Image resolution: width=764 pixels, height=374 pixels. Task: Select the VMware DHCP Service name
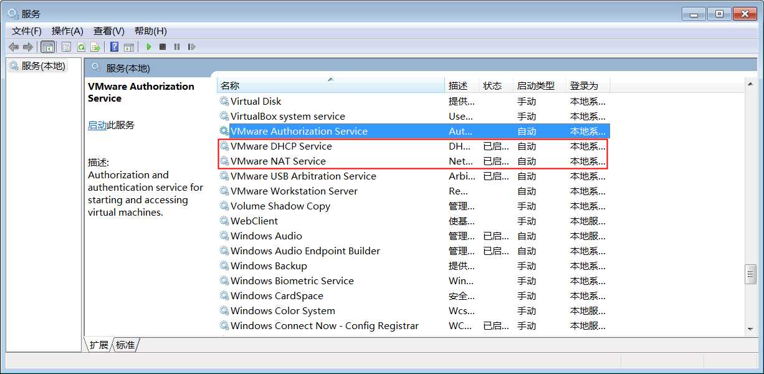[x=281, y=146]
